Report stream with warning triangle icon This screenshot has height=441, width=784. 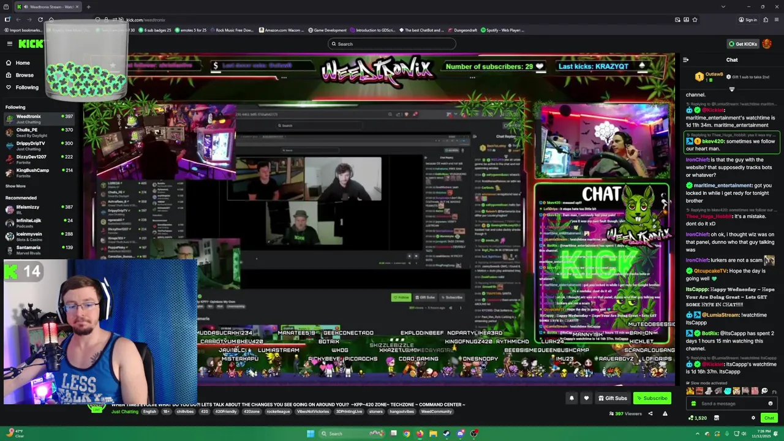[x=665, y=413]
